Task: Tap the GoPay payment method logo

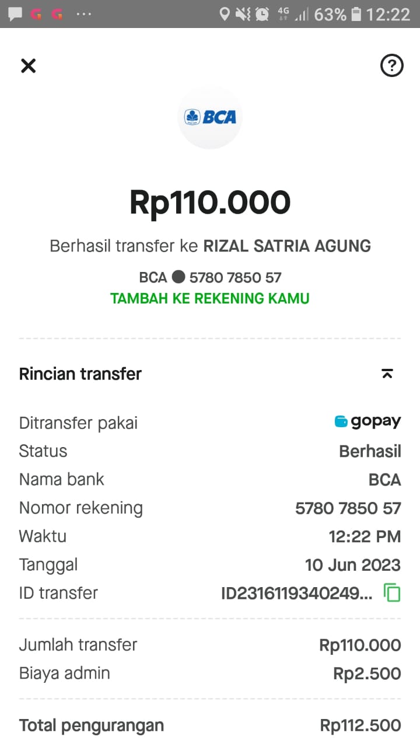Action: click(367, 422)
